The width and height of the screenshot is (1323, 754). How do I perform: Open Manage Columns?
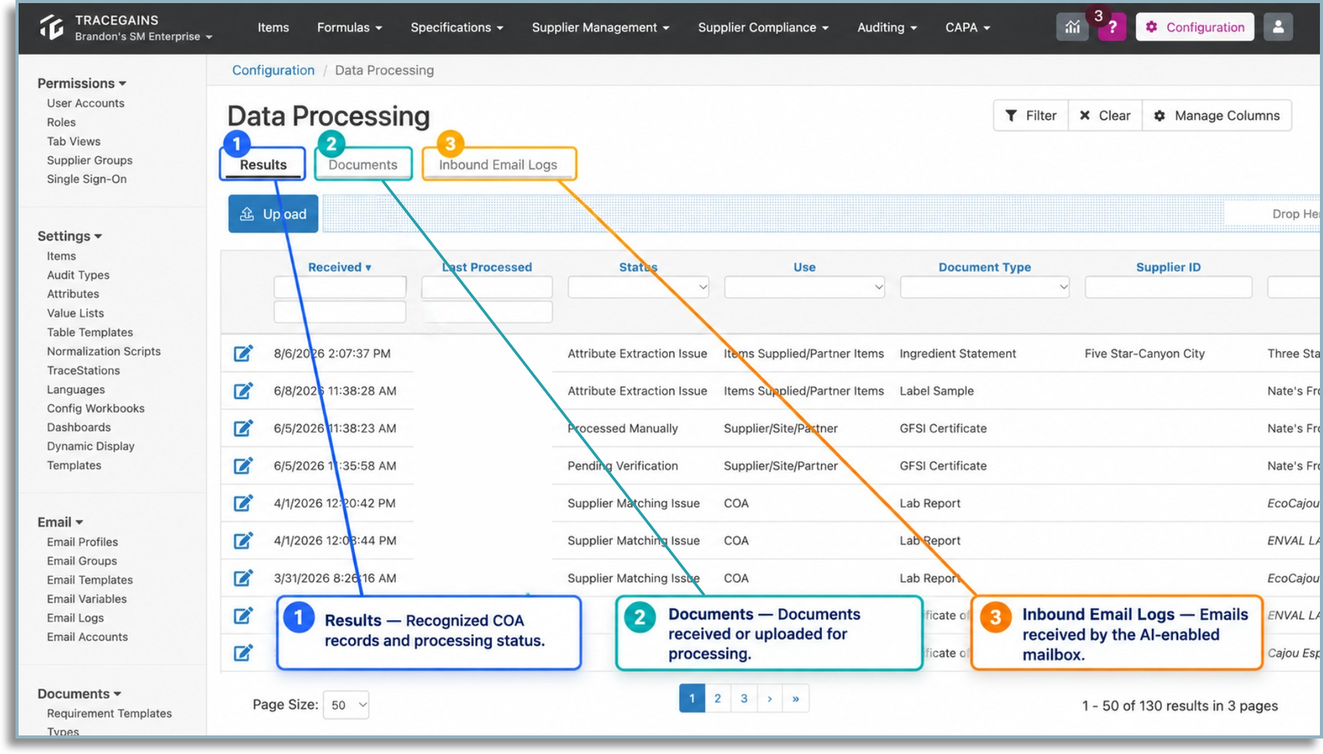point(1217,115)
